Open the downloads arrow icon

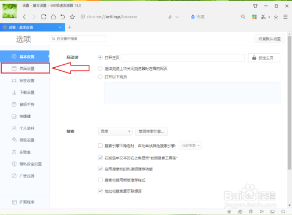click(276, 17)
